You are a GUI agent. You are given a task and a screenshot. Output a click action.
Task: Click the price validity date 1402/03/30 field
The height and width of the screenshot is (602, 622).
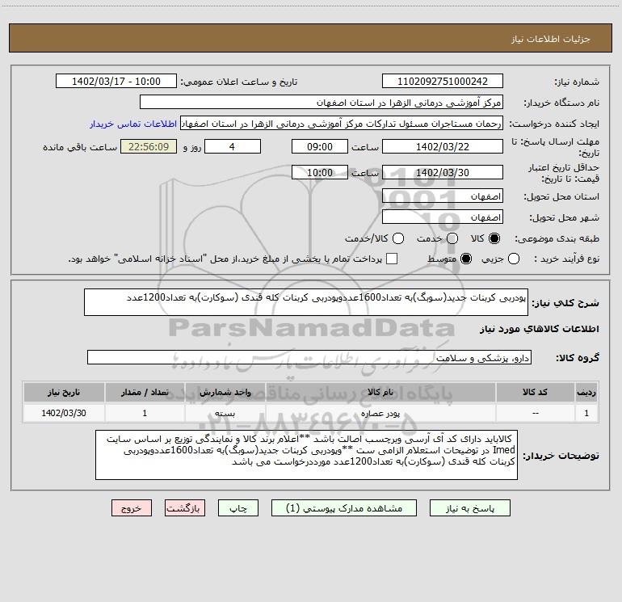(x=443, y=172)
